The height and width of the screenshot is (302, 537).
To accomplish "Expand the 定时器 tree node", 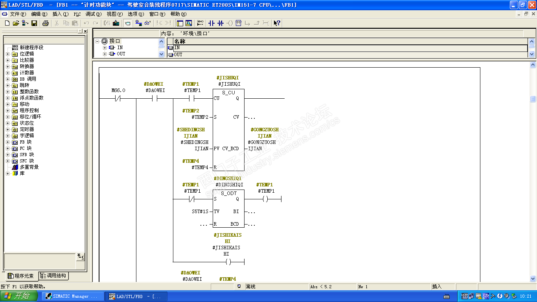I will (7, 129).
